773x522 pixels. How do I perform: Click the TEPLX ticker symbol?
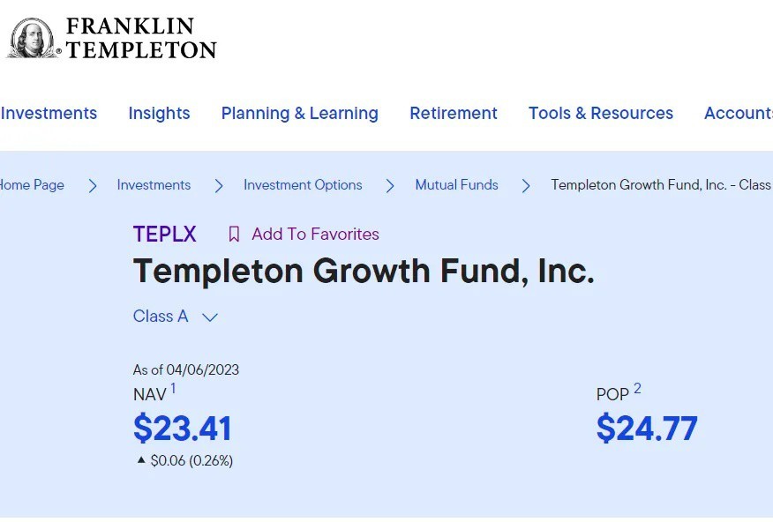(164, 234)
